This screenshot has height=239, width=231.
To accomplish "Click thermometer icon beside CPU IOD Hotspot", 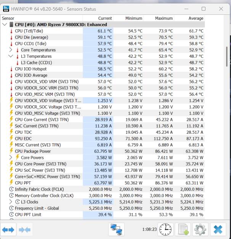I will (x=11, y=69).
